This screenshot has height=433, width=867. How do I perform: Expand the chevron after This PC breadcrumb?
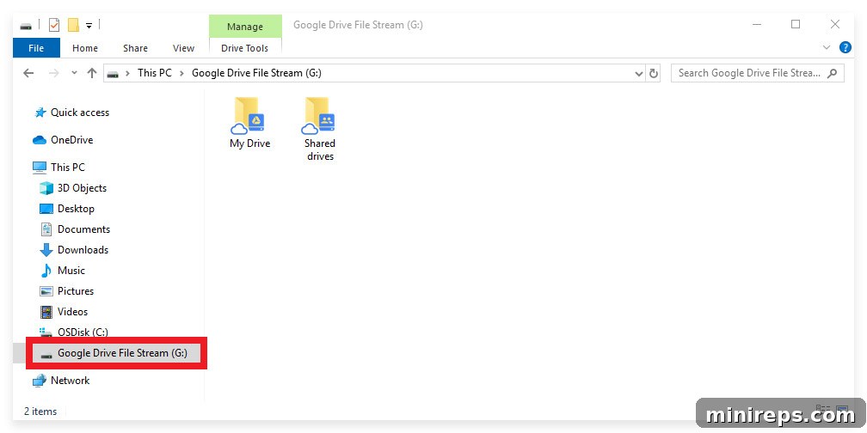pos(181,73)
